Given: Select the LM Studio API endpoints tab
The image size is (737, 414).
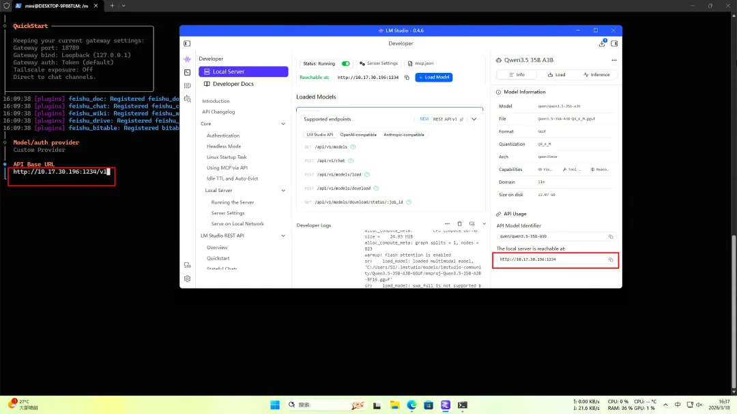Looking at the screenshot, I should (x=319, y=135).
